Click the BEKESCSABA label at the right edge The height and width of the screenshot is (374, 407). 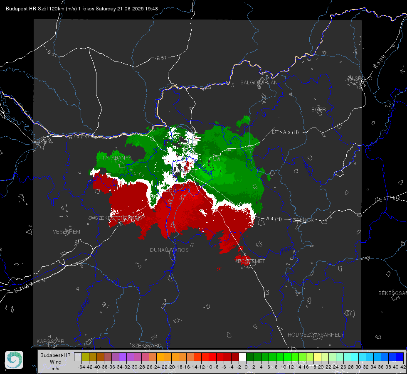(x=392, y=293)
